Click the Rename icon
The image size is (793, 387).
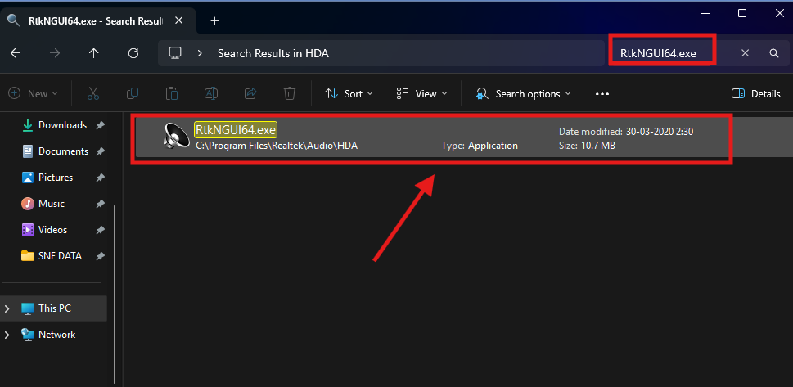pos(211,93)
